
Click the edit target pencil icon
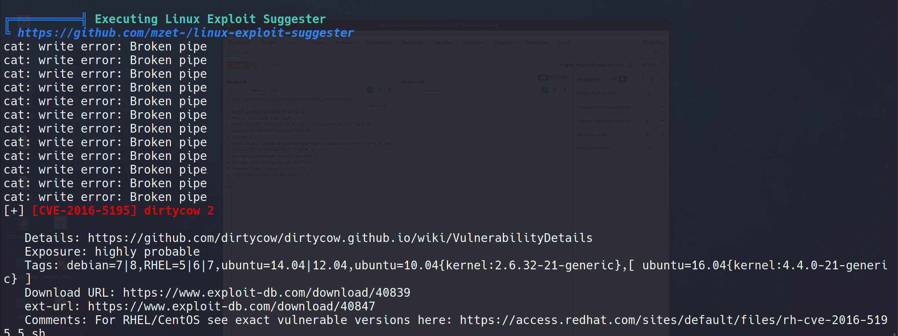(x=631, y=65)
